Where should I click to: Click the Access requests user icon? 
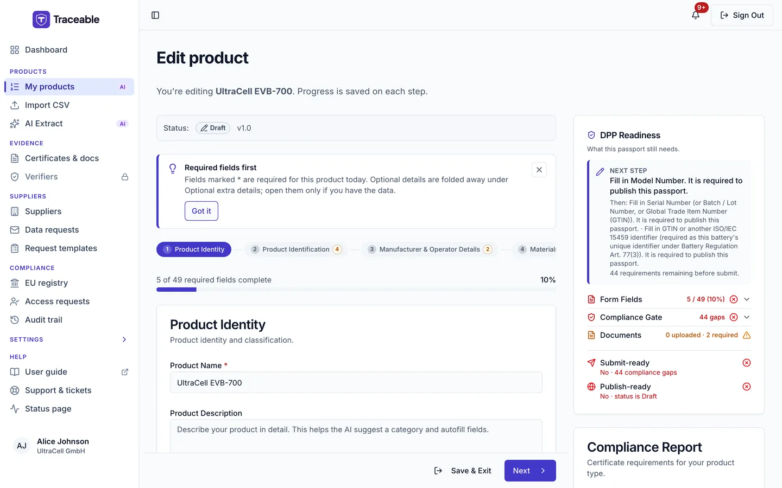tap(15, 301)
